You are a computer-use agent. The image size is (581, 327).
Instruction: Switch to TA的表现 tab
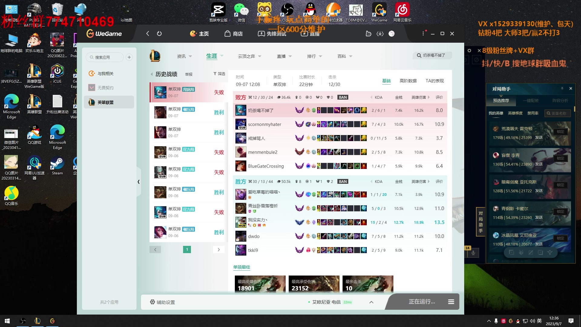point(435,81)
